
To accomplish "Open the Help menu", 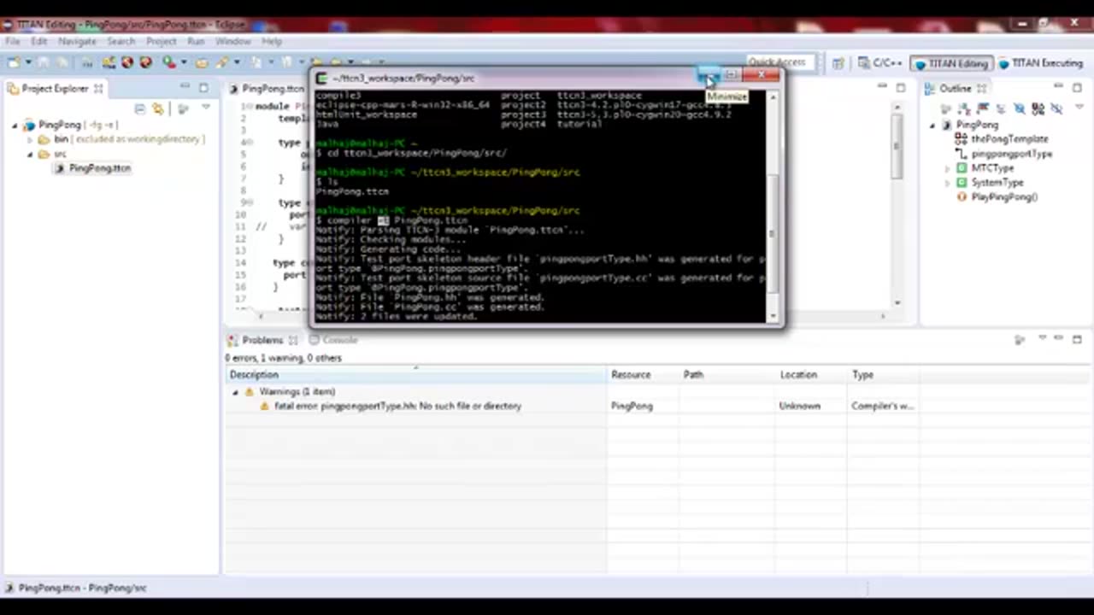I will point(272,41).
